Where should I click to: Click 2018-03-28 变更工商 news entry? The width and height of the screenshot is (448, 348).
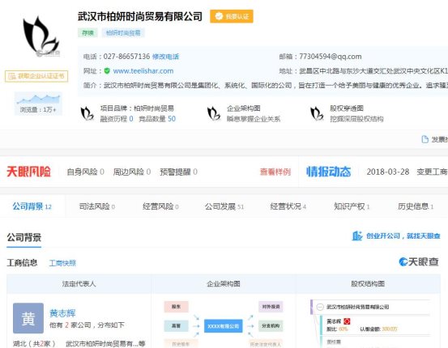(407, 172)
